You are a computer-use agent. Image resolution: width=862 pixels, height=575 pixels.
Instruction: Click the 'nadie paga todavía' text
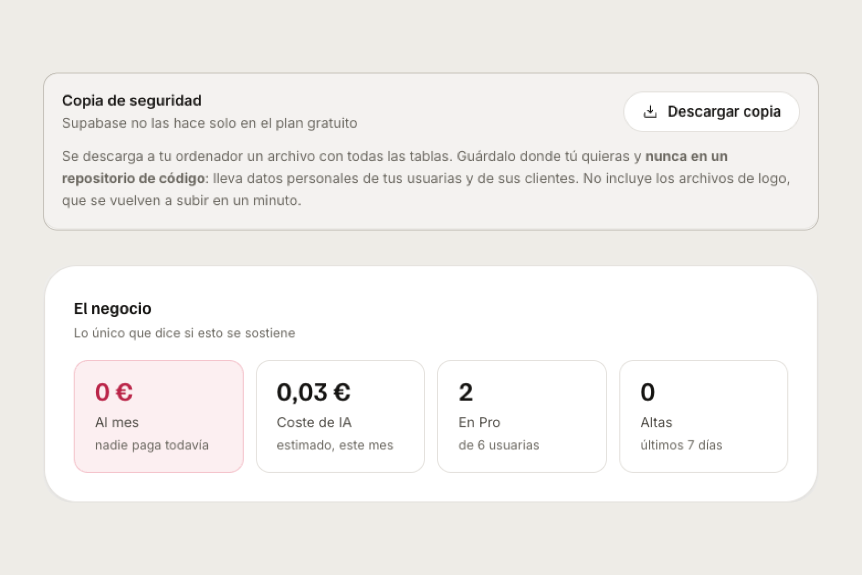[x=152, y=445]
